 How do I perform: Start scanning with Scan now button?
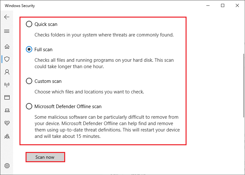pos(45,157)
